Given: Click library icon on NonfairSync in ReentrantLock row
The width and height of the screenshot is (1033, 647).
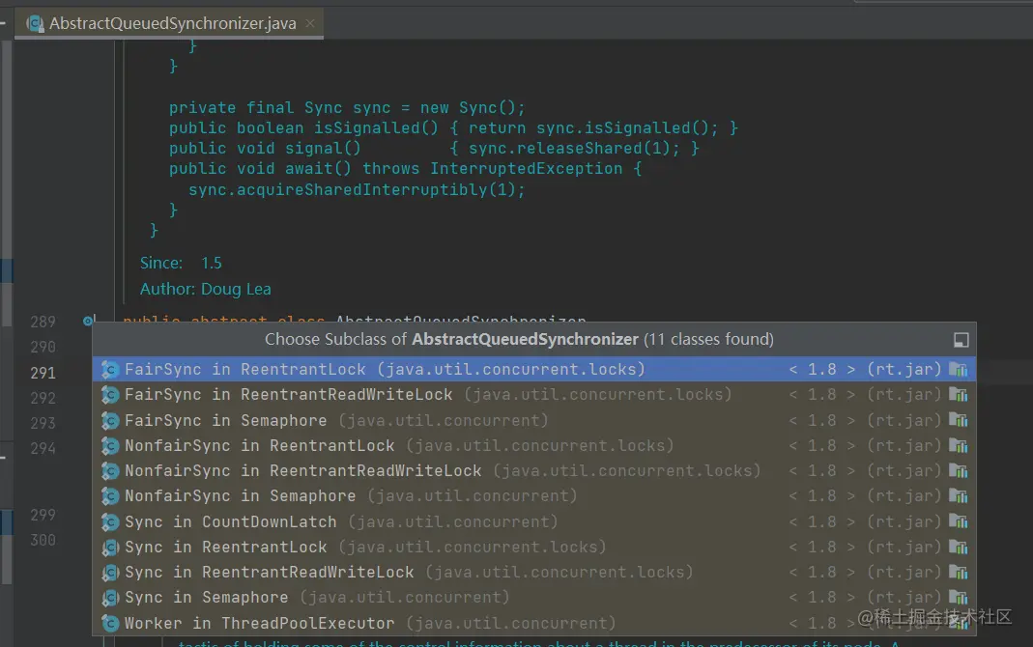Looking at the screenshot, I should pyautogui.click(x=959, y=445).
